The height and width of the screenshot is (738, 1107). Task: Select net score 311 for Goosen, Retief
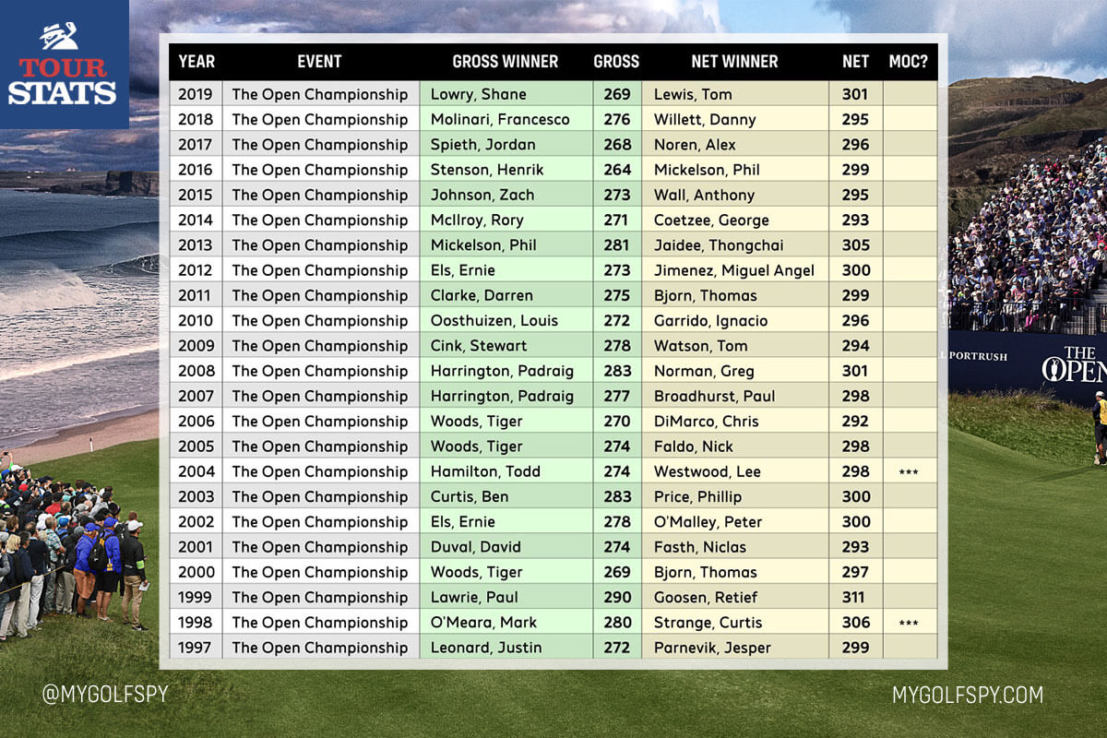click(x=855, y=598)
